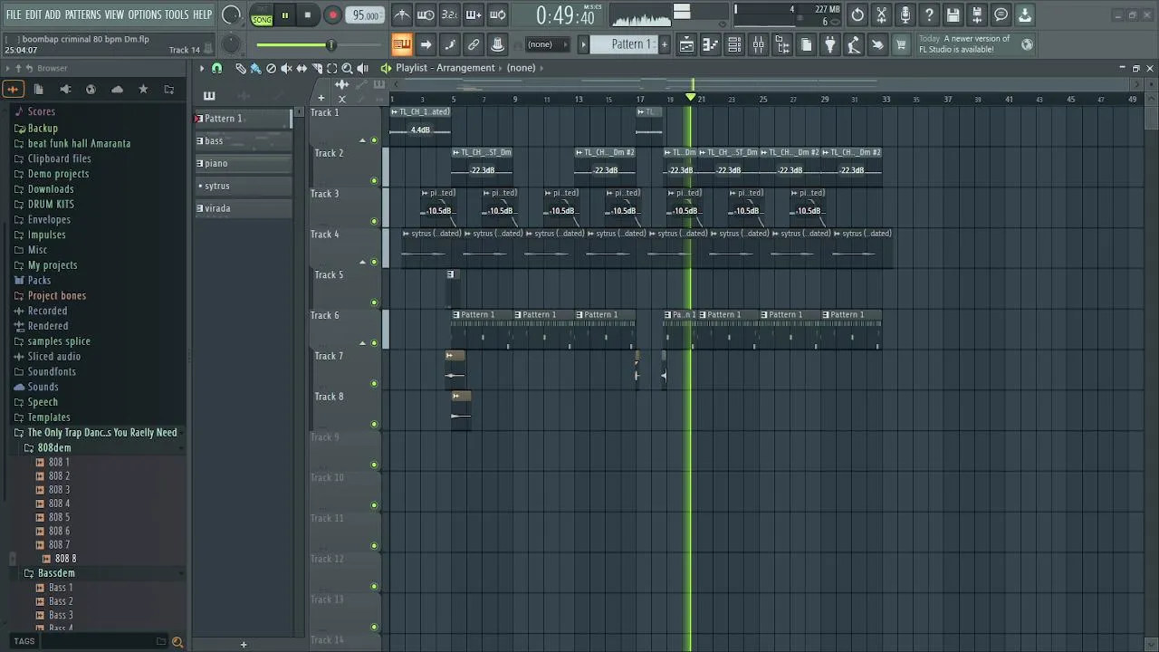Select the Mute tool in playlist toolbar

point(286,68)
